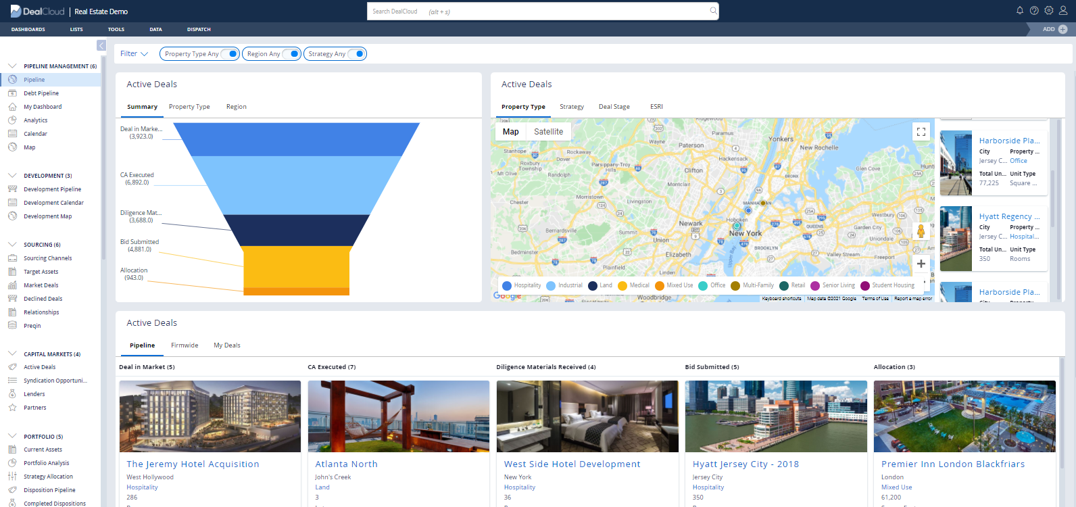Click the Street View pegman icon

pos(921,231)
